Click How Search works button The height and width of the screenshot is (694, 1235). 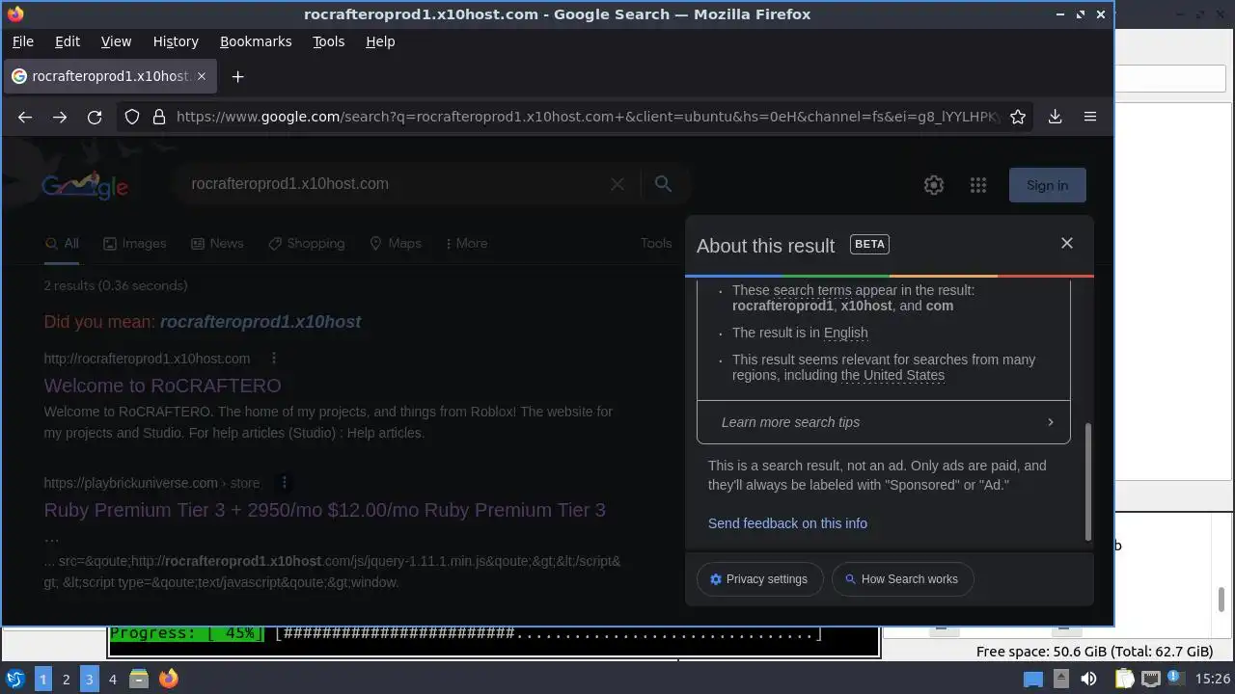(x=902, y=579)
